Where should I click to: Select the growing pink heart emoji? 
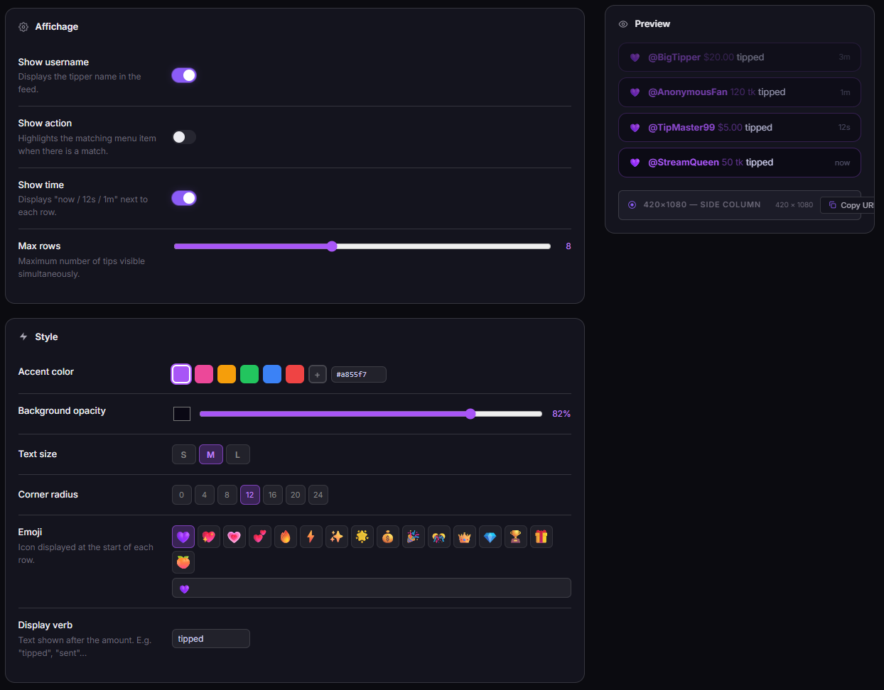tap(235, 537)
